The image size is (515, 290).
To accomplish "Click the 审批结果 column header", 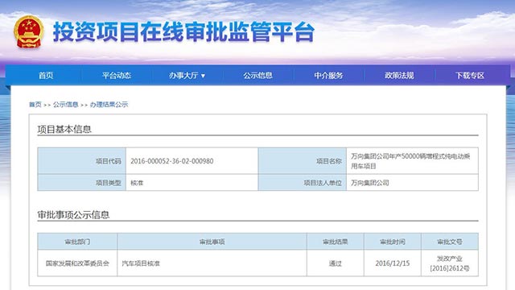I will coord(336,242).
